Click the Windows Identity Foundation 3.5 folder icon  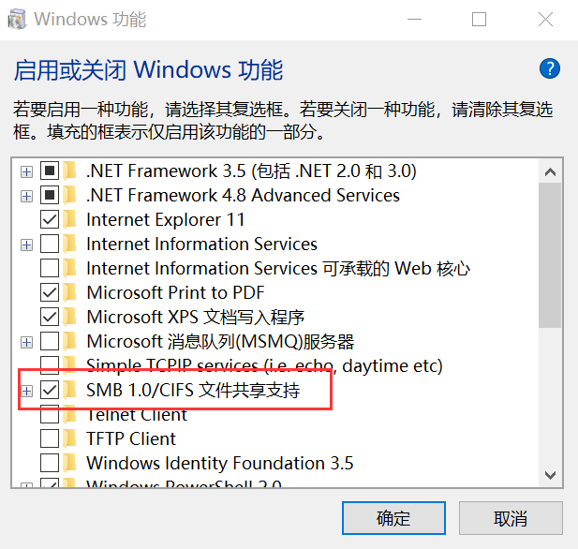pos(69,463)
